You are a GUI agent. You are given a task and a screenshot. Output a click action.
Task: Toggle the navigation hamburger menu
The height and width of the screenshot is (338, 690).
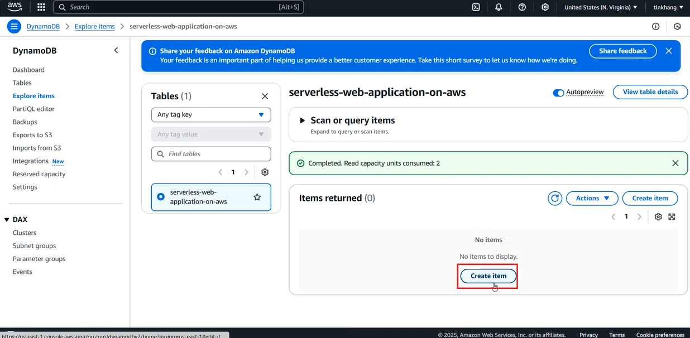coord(14,26)
